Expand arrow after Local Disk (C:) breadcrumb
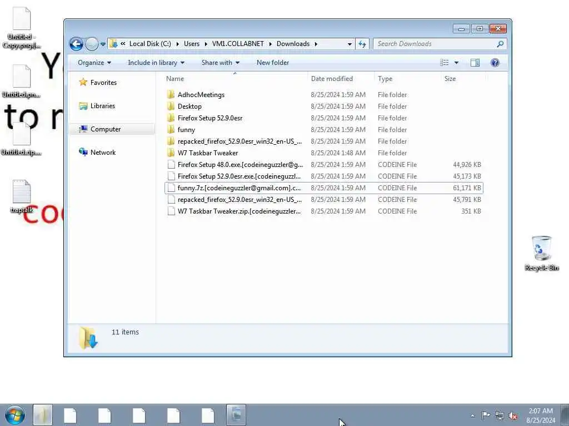 tap(177, 44)
